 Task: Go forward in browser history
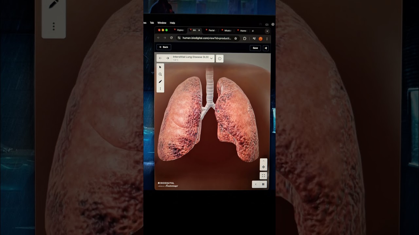165,38
